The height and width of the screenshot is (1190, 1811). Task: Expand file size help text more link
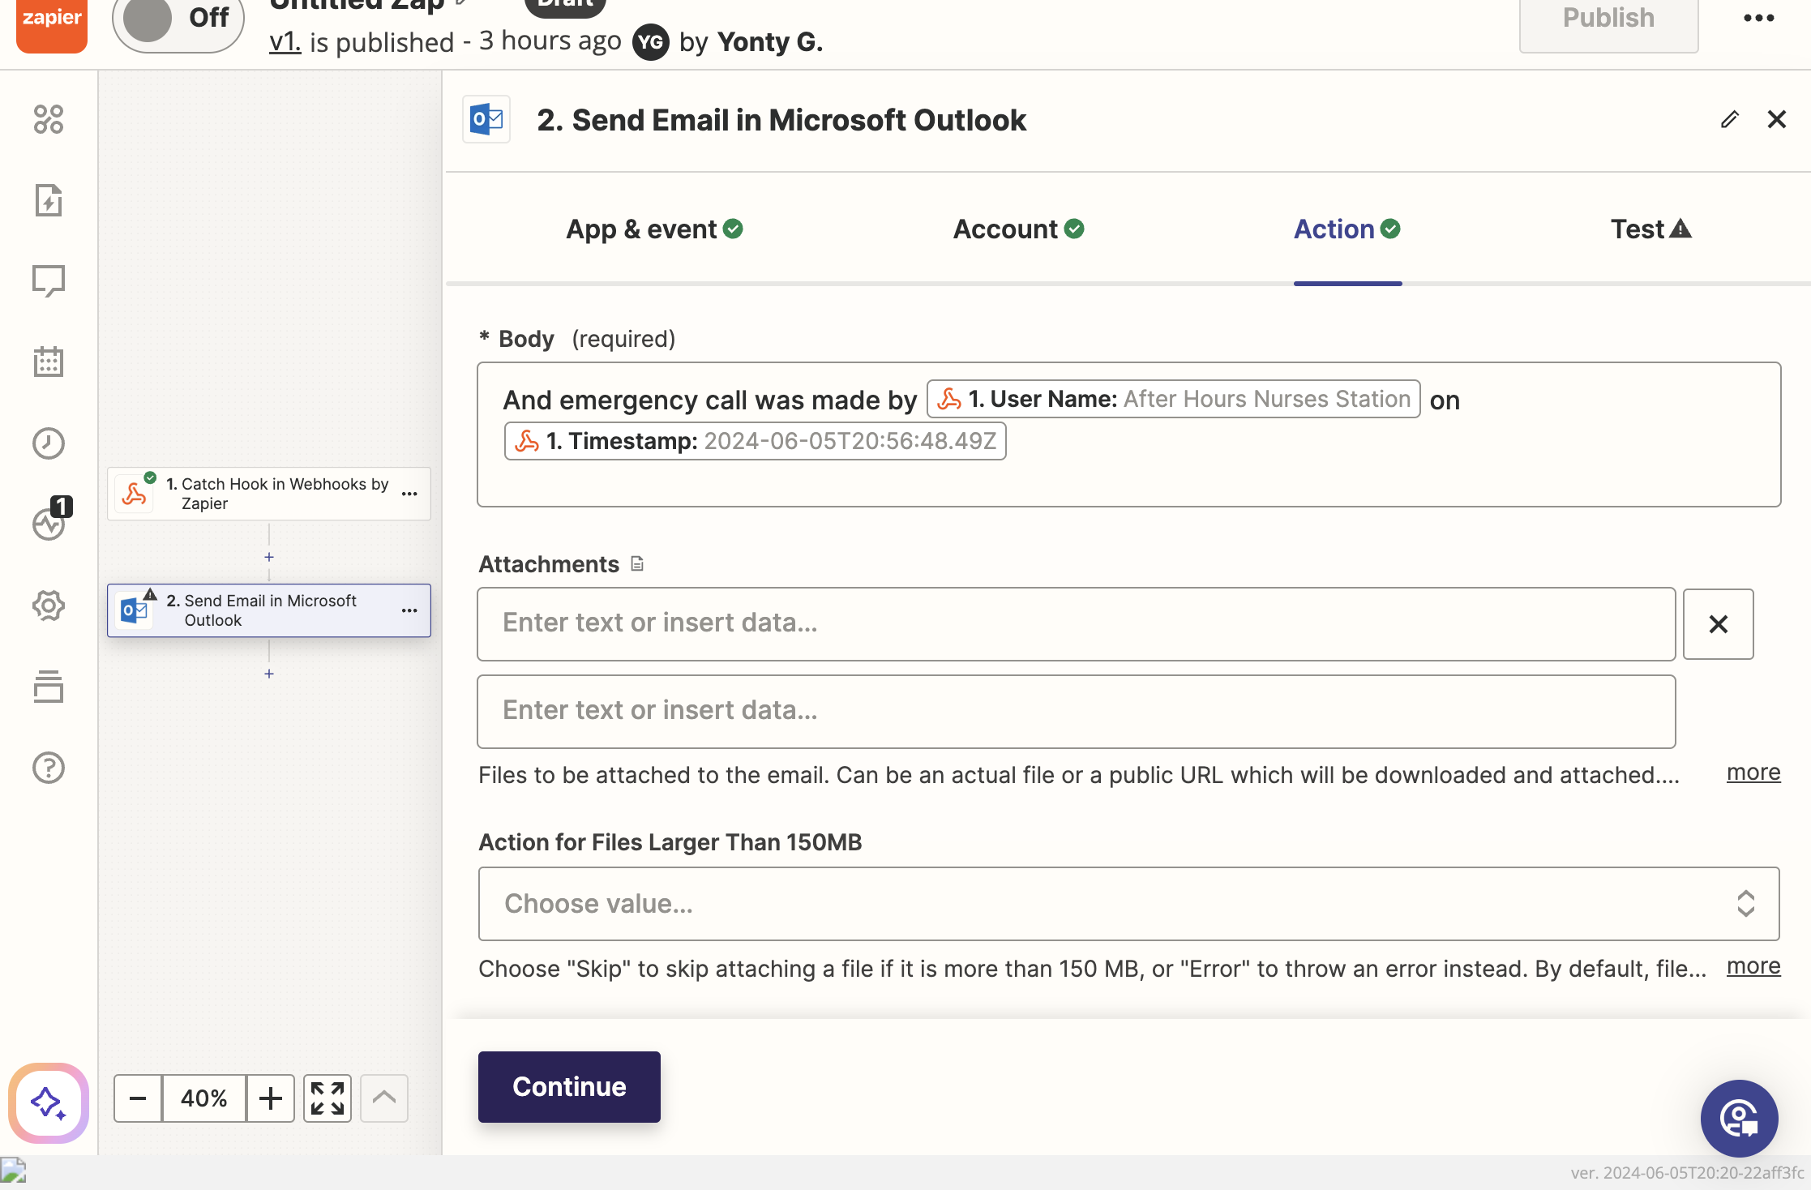pyautogui.click(x=1753, y=966)
